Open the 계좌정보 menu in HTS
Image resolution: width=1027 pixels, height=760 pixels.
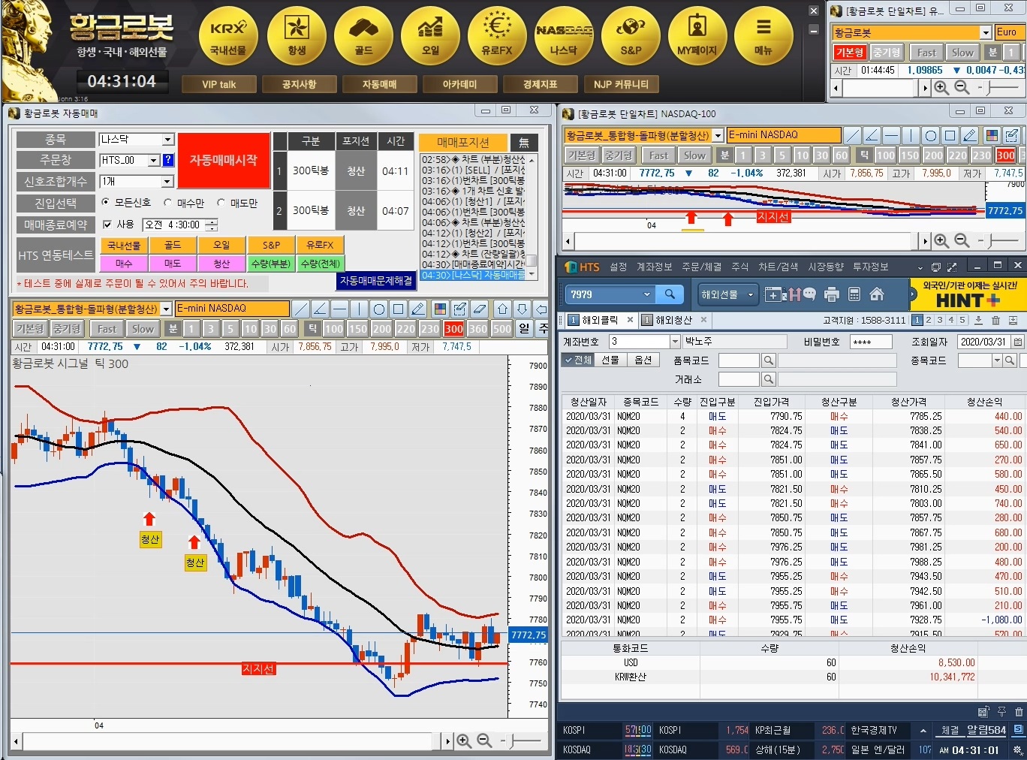(x=655, y=267)
